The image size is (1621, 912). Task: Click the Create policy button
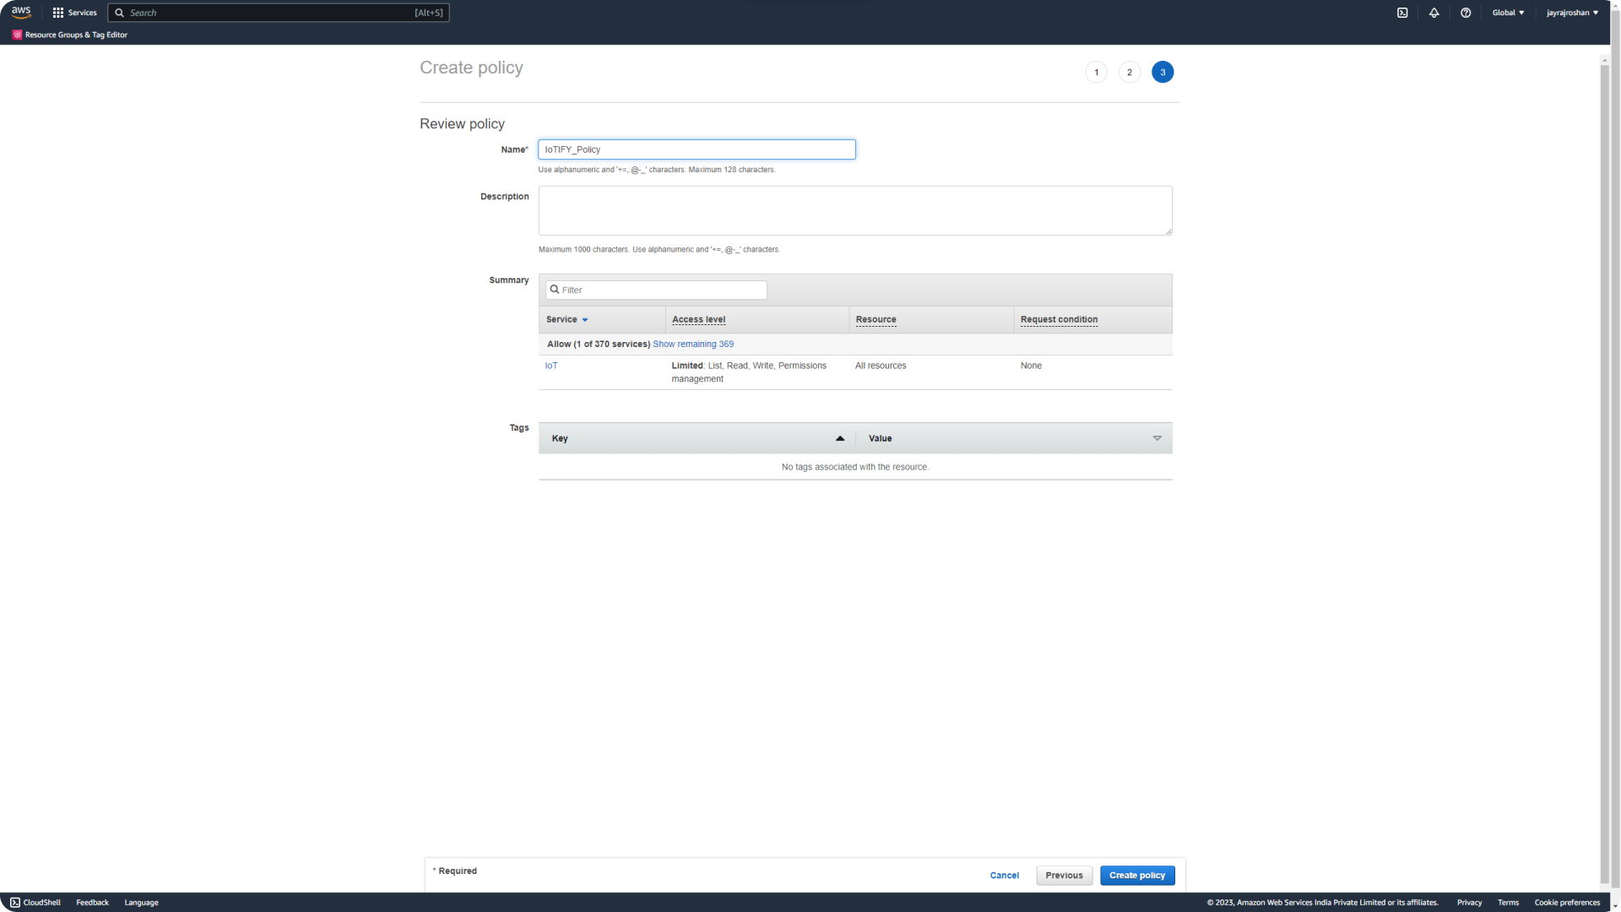click(x=1136, y=875)
